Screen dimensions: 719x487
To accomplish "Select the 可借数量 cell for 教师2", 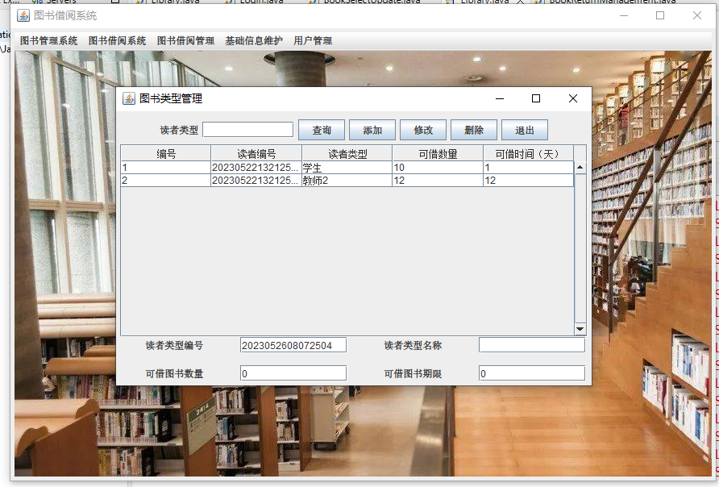I will (438, 181).
